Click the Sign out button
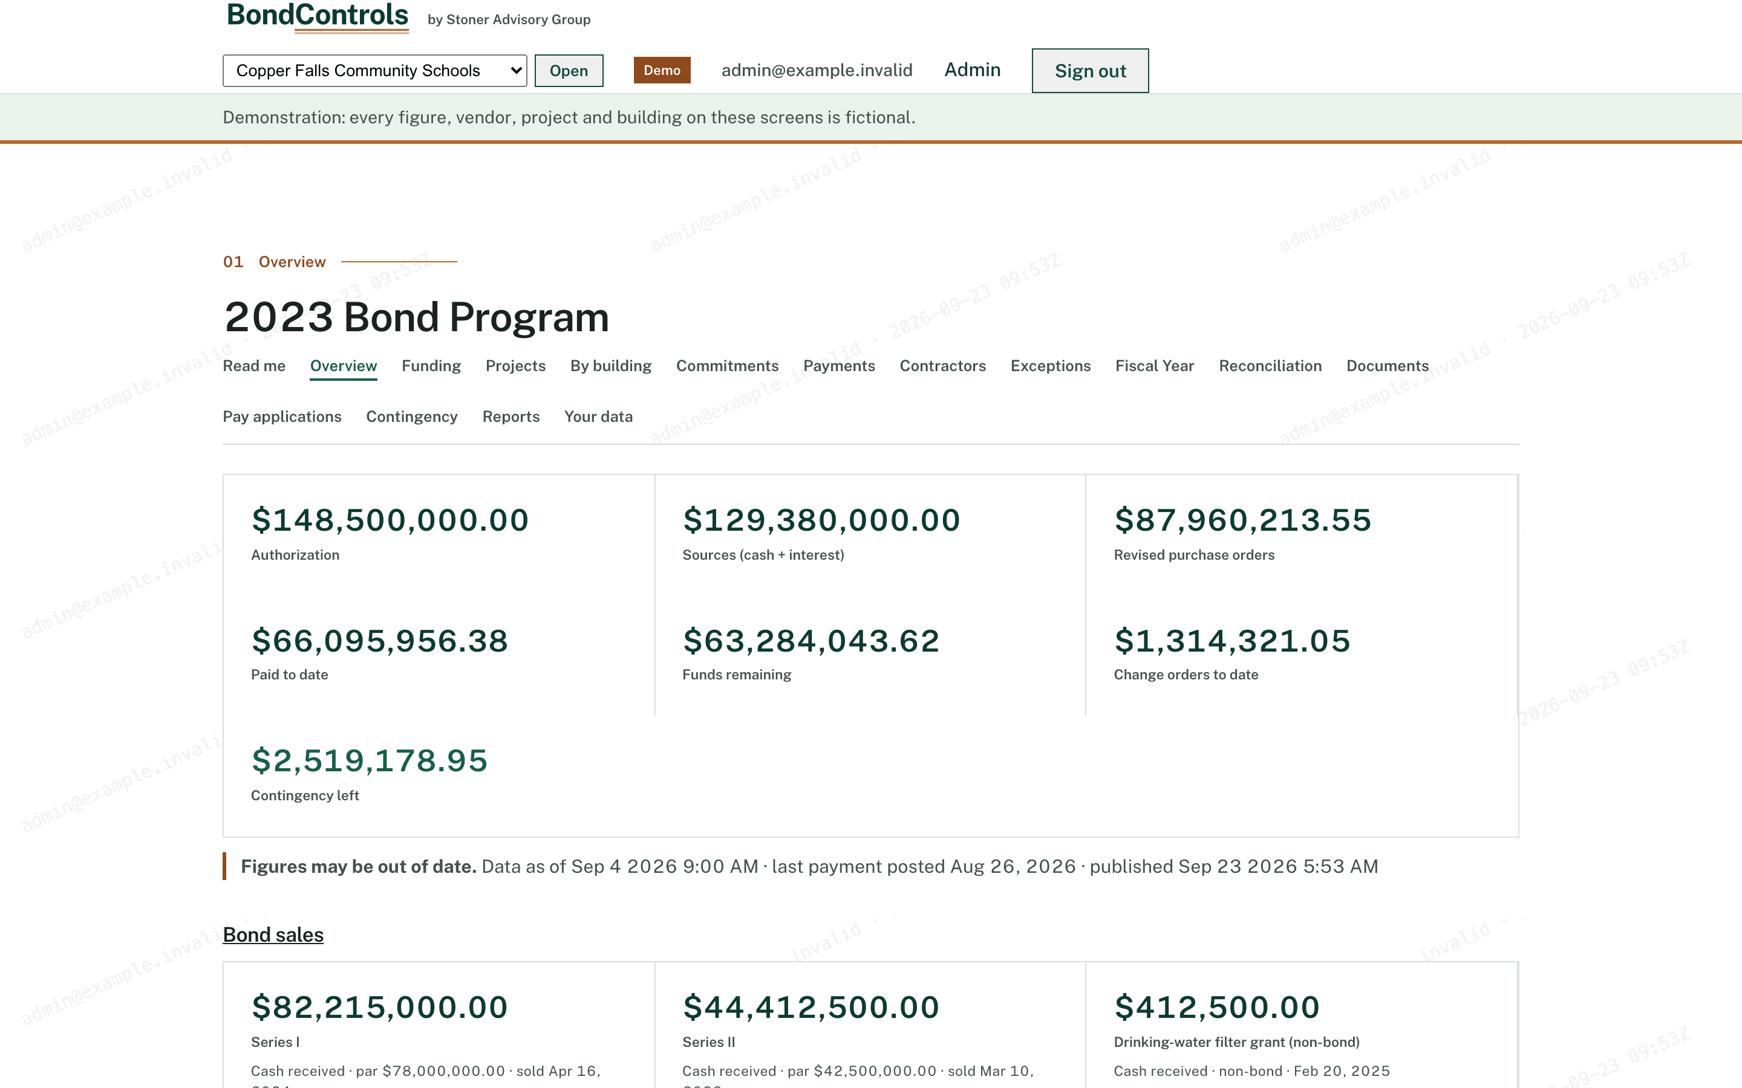The height and width of the screenshot is (1088, 1742). [x=1090, y=71]
